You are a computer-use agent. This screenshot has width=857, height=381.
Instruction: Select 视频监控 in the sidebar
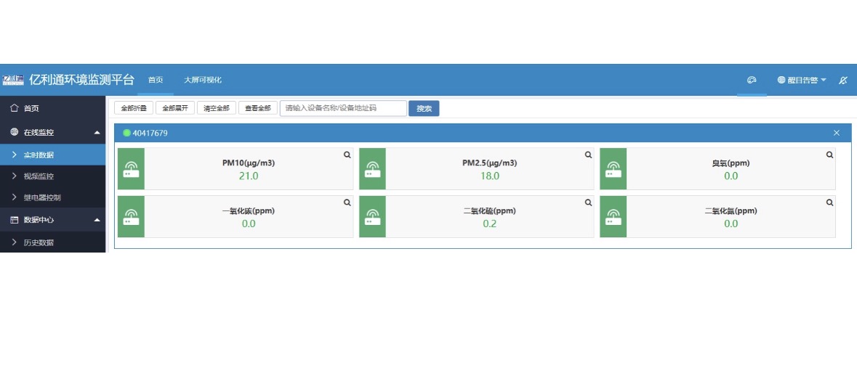(38, 176)
